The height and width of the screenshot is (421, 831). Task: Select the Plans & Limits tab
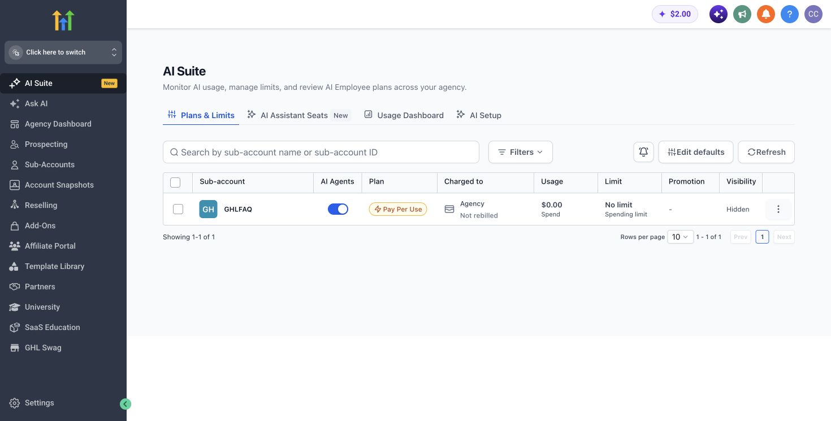point(201,115)
